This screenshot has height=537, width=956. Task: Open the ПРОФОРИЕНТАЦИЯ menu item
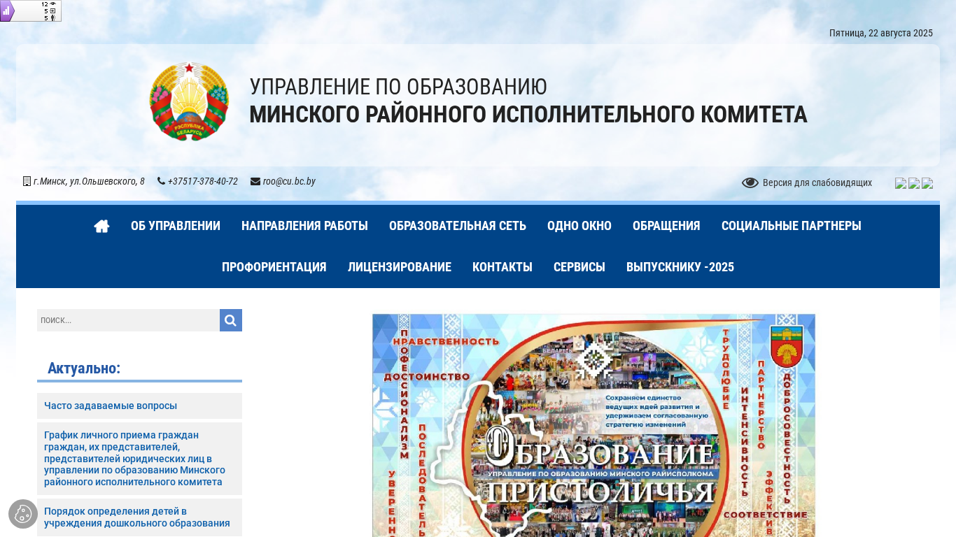(274, 267)
